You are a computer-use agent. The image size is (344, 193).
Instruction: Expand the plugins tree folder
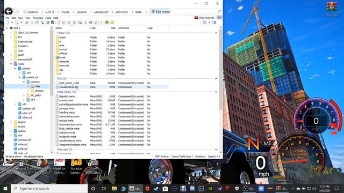point(11,122)
